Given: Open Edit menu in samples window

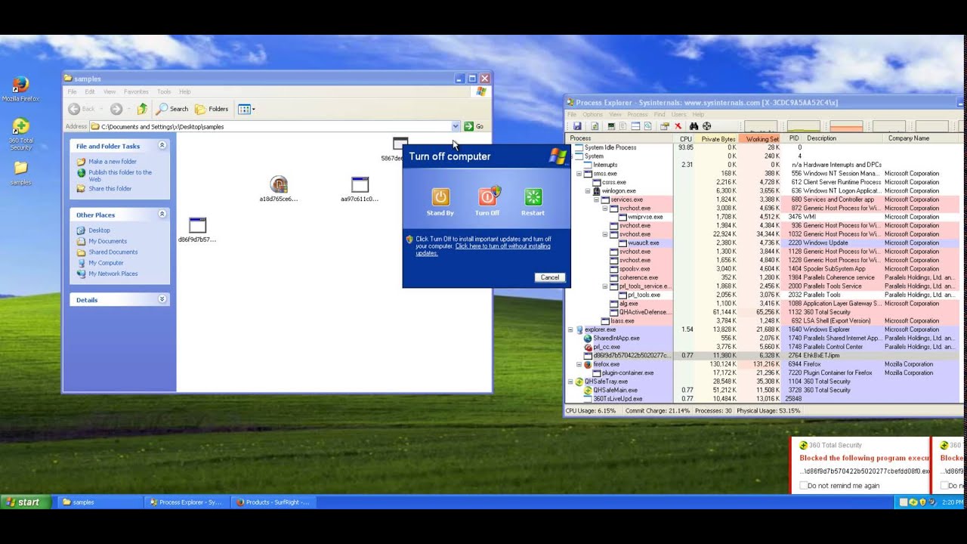Looking at the screenshot, I should [x=90, y=91].
